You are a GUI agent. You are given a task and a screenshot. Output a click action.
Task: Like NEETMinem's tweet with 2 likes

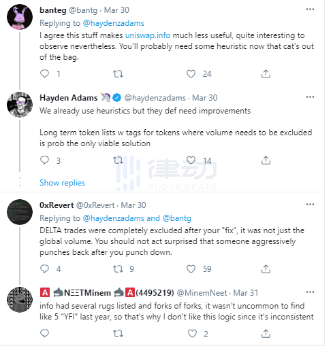click(192, 334)
